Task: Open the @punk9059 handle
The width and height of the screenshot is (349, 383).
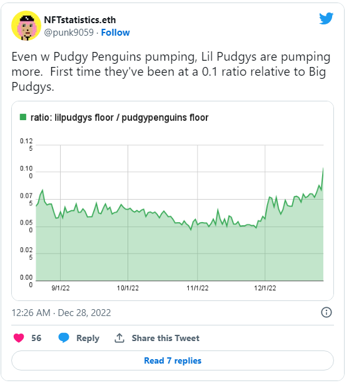Action: tap(69, 33)
